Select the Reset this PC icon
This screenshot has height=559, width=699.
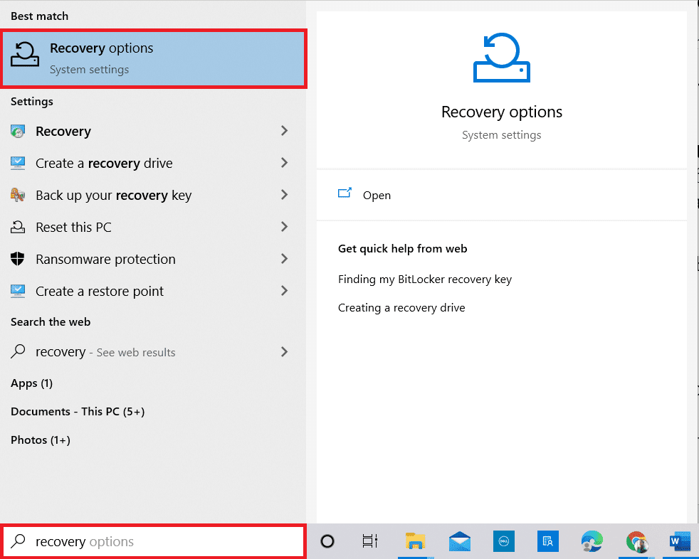pyautogui.click(x=19, y=227)
